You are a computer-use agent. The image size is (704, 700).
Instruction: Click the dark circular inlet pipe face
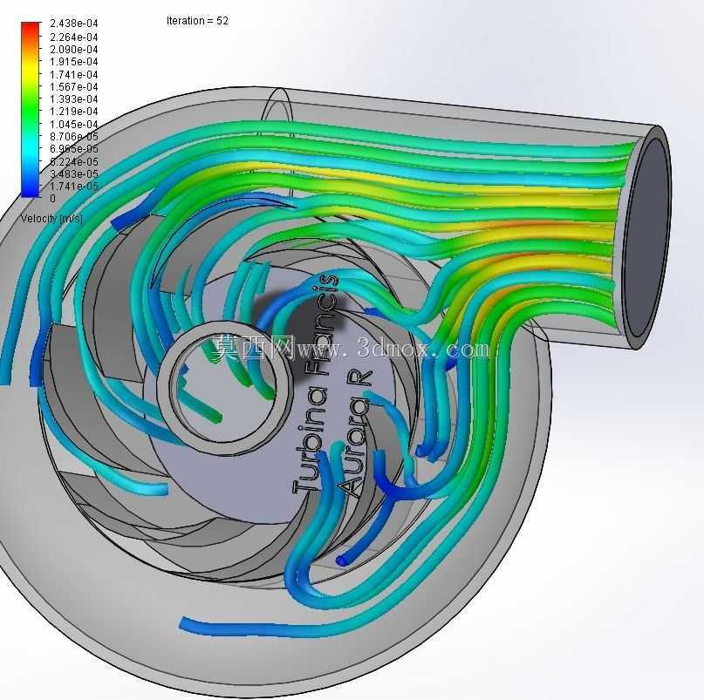[646, 238]
